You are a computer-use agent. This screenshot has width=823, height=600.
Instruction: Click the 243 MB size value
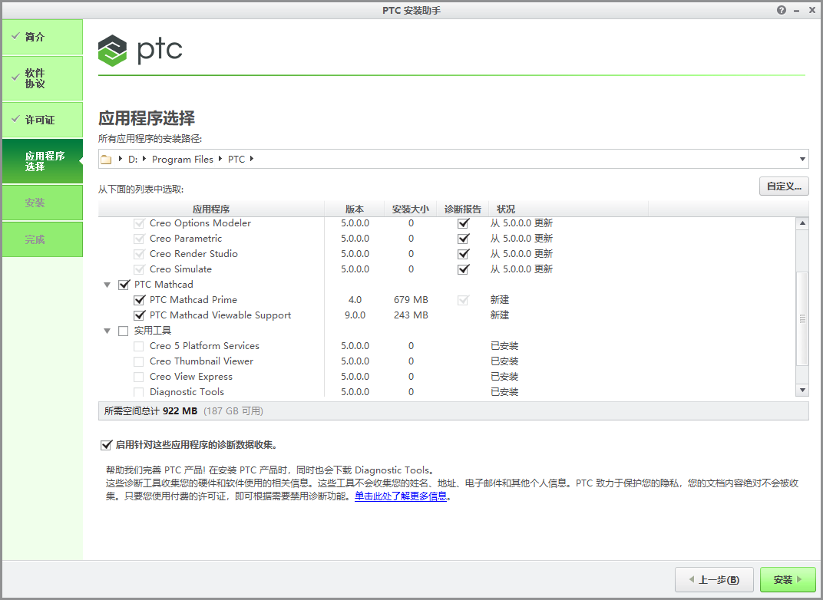(x=411, y=315)
